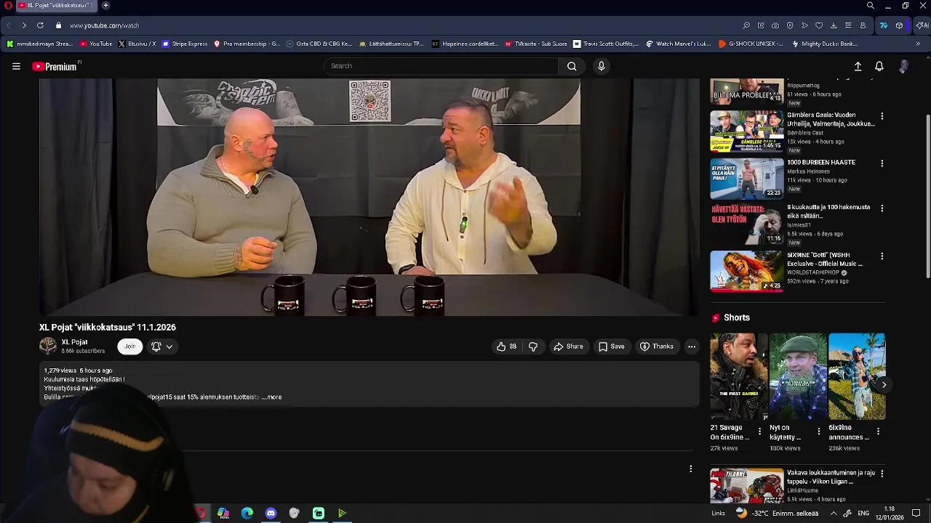Viewport: 931px width, 523px height.
Task: Open options for 1000 BURBEEN HAASTE
Action: 882,163
